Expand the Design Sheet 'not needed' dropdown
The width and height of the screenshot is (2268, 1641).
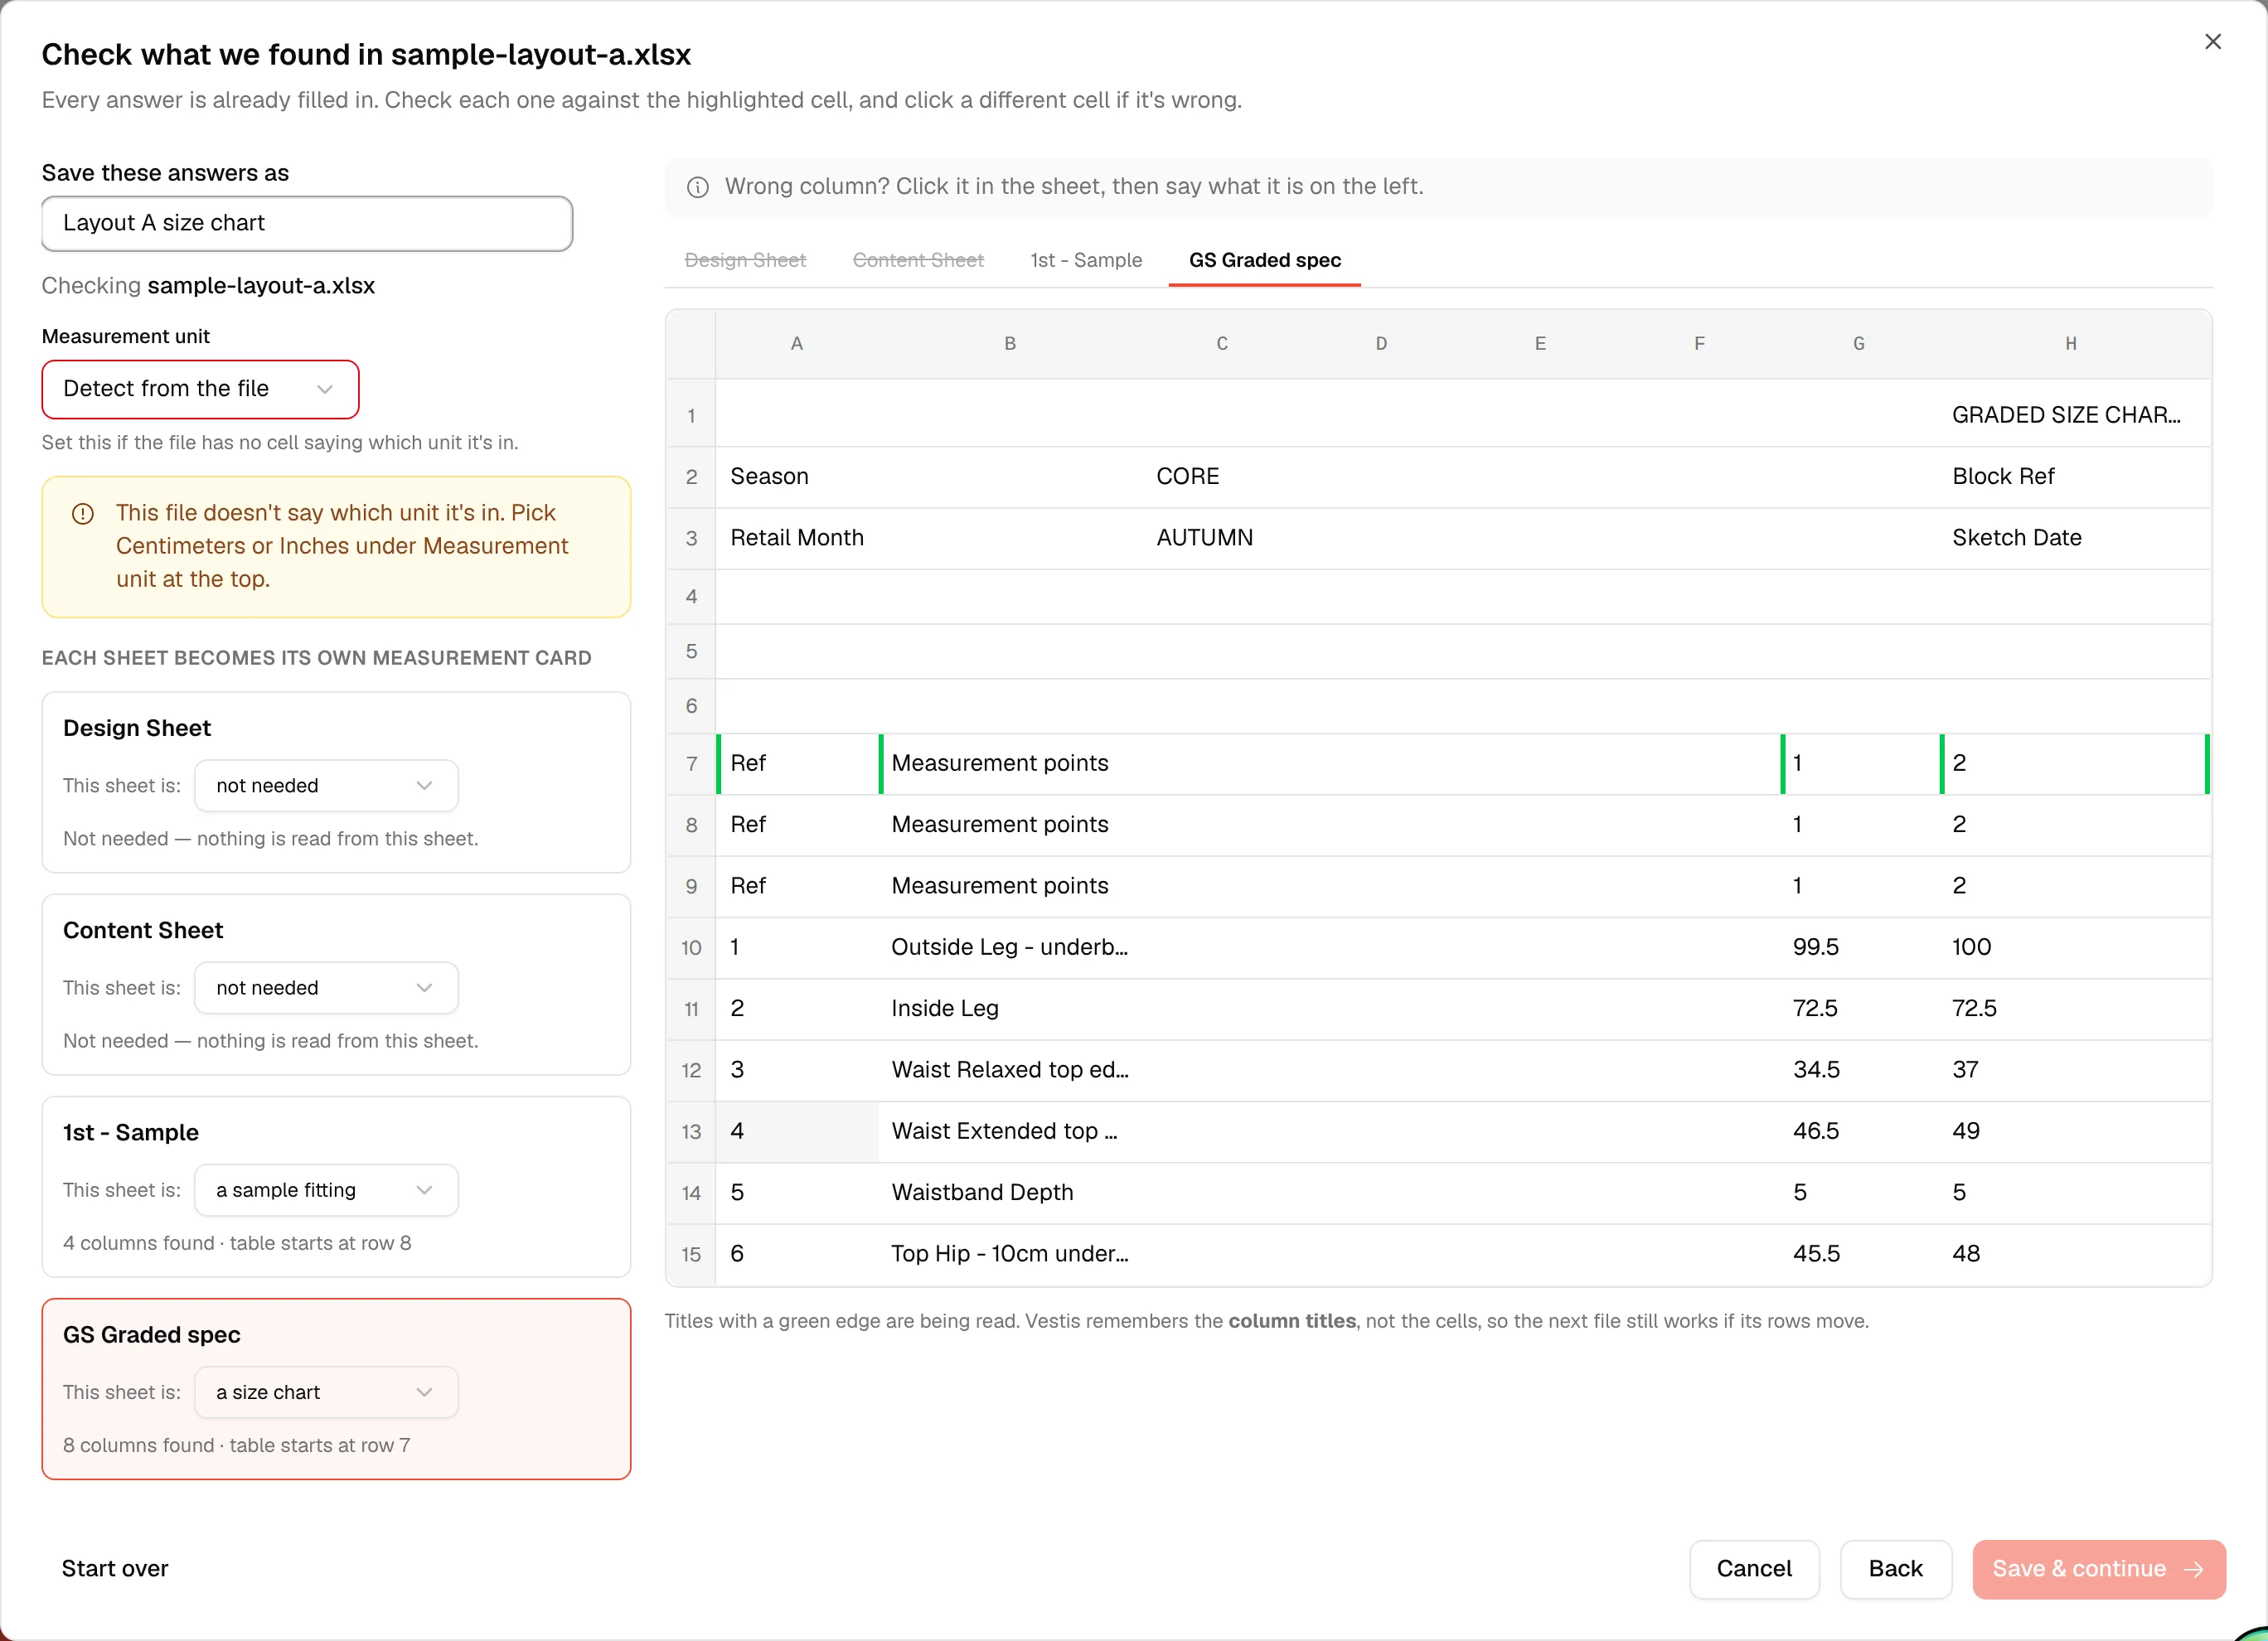326,786
